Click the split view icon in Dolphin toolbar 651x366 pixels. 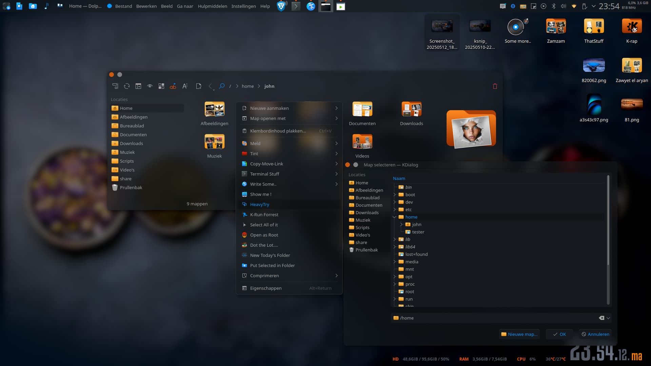138,86
